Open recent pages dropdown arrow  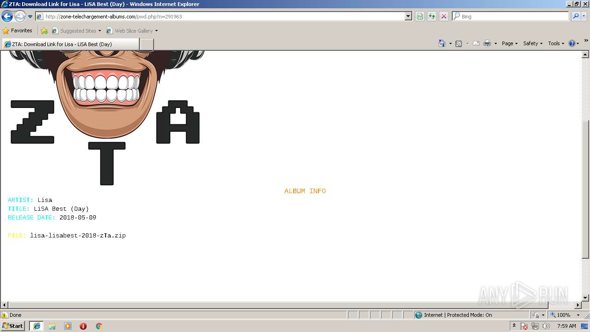click(30, 17)
